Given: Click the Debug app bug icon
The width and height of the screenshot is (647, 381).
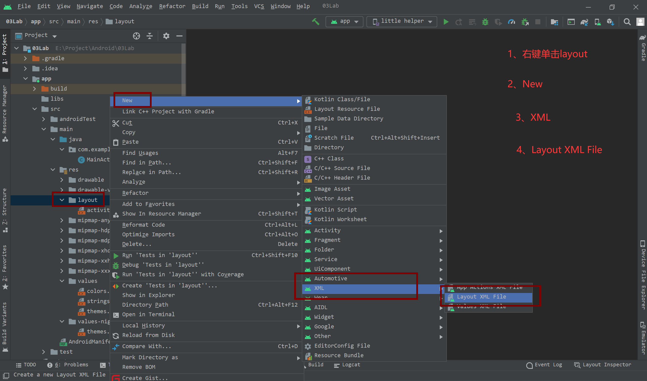Looking at the screenshot, I should [485, 22].
